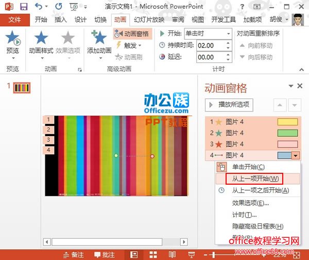
Task: Select animation 2 Picture 4 entry
Action: click(x=253, y=133)
